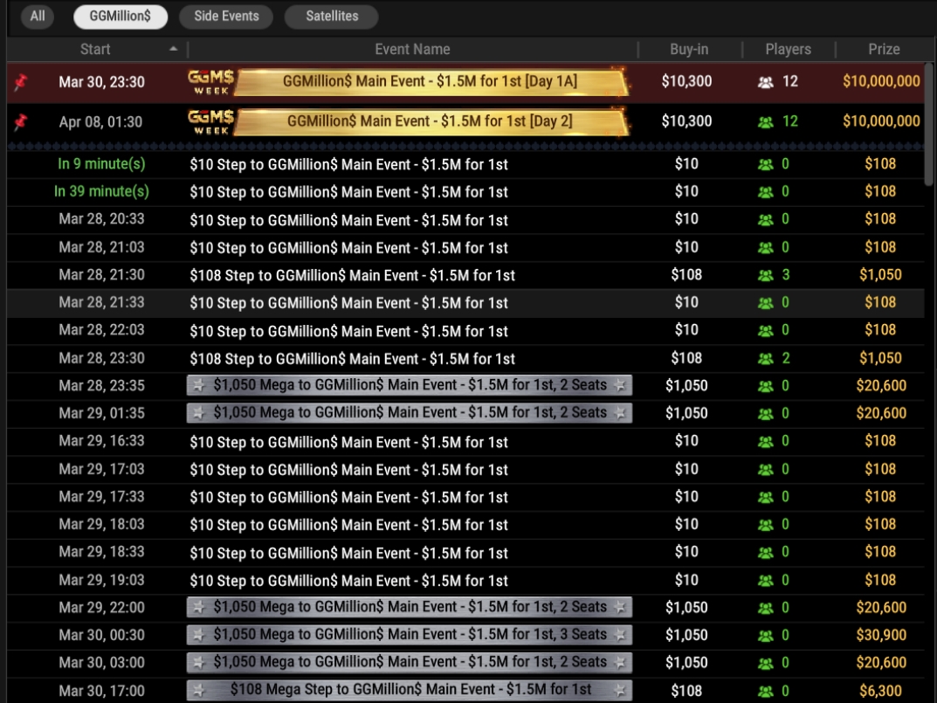Click players icon on Main Event Day 2 row
This screenshot has height=703, width=937.
click(766, 122)
